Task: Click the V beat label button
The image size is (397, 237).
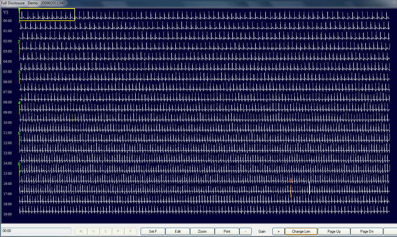Action: point(93,231)
